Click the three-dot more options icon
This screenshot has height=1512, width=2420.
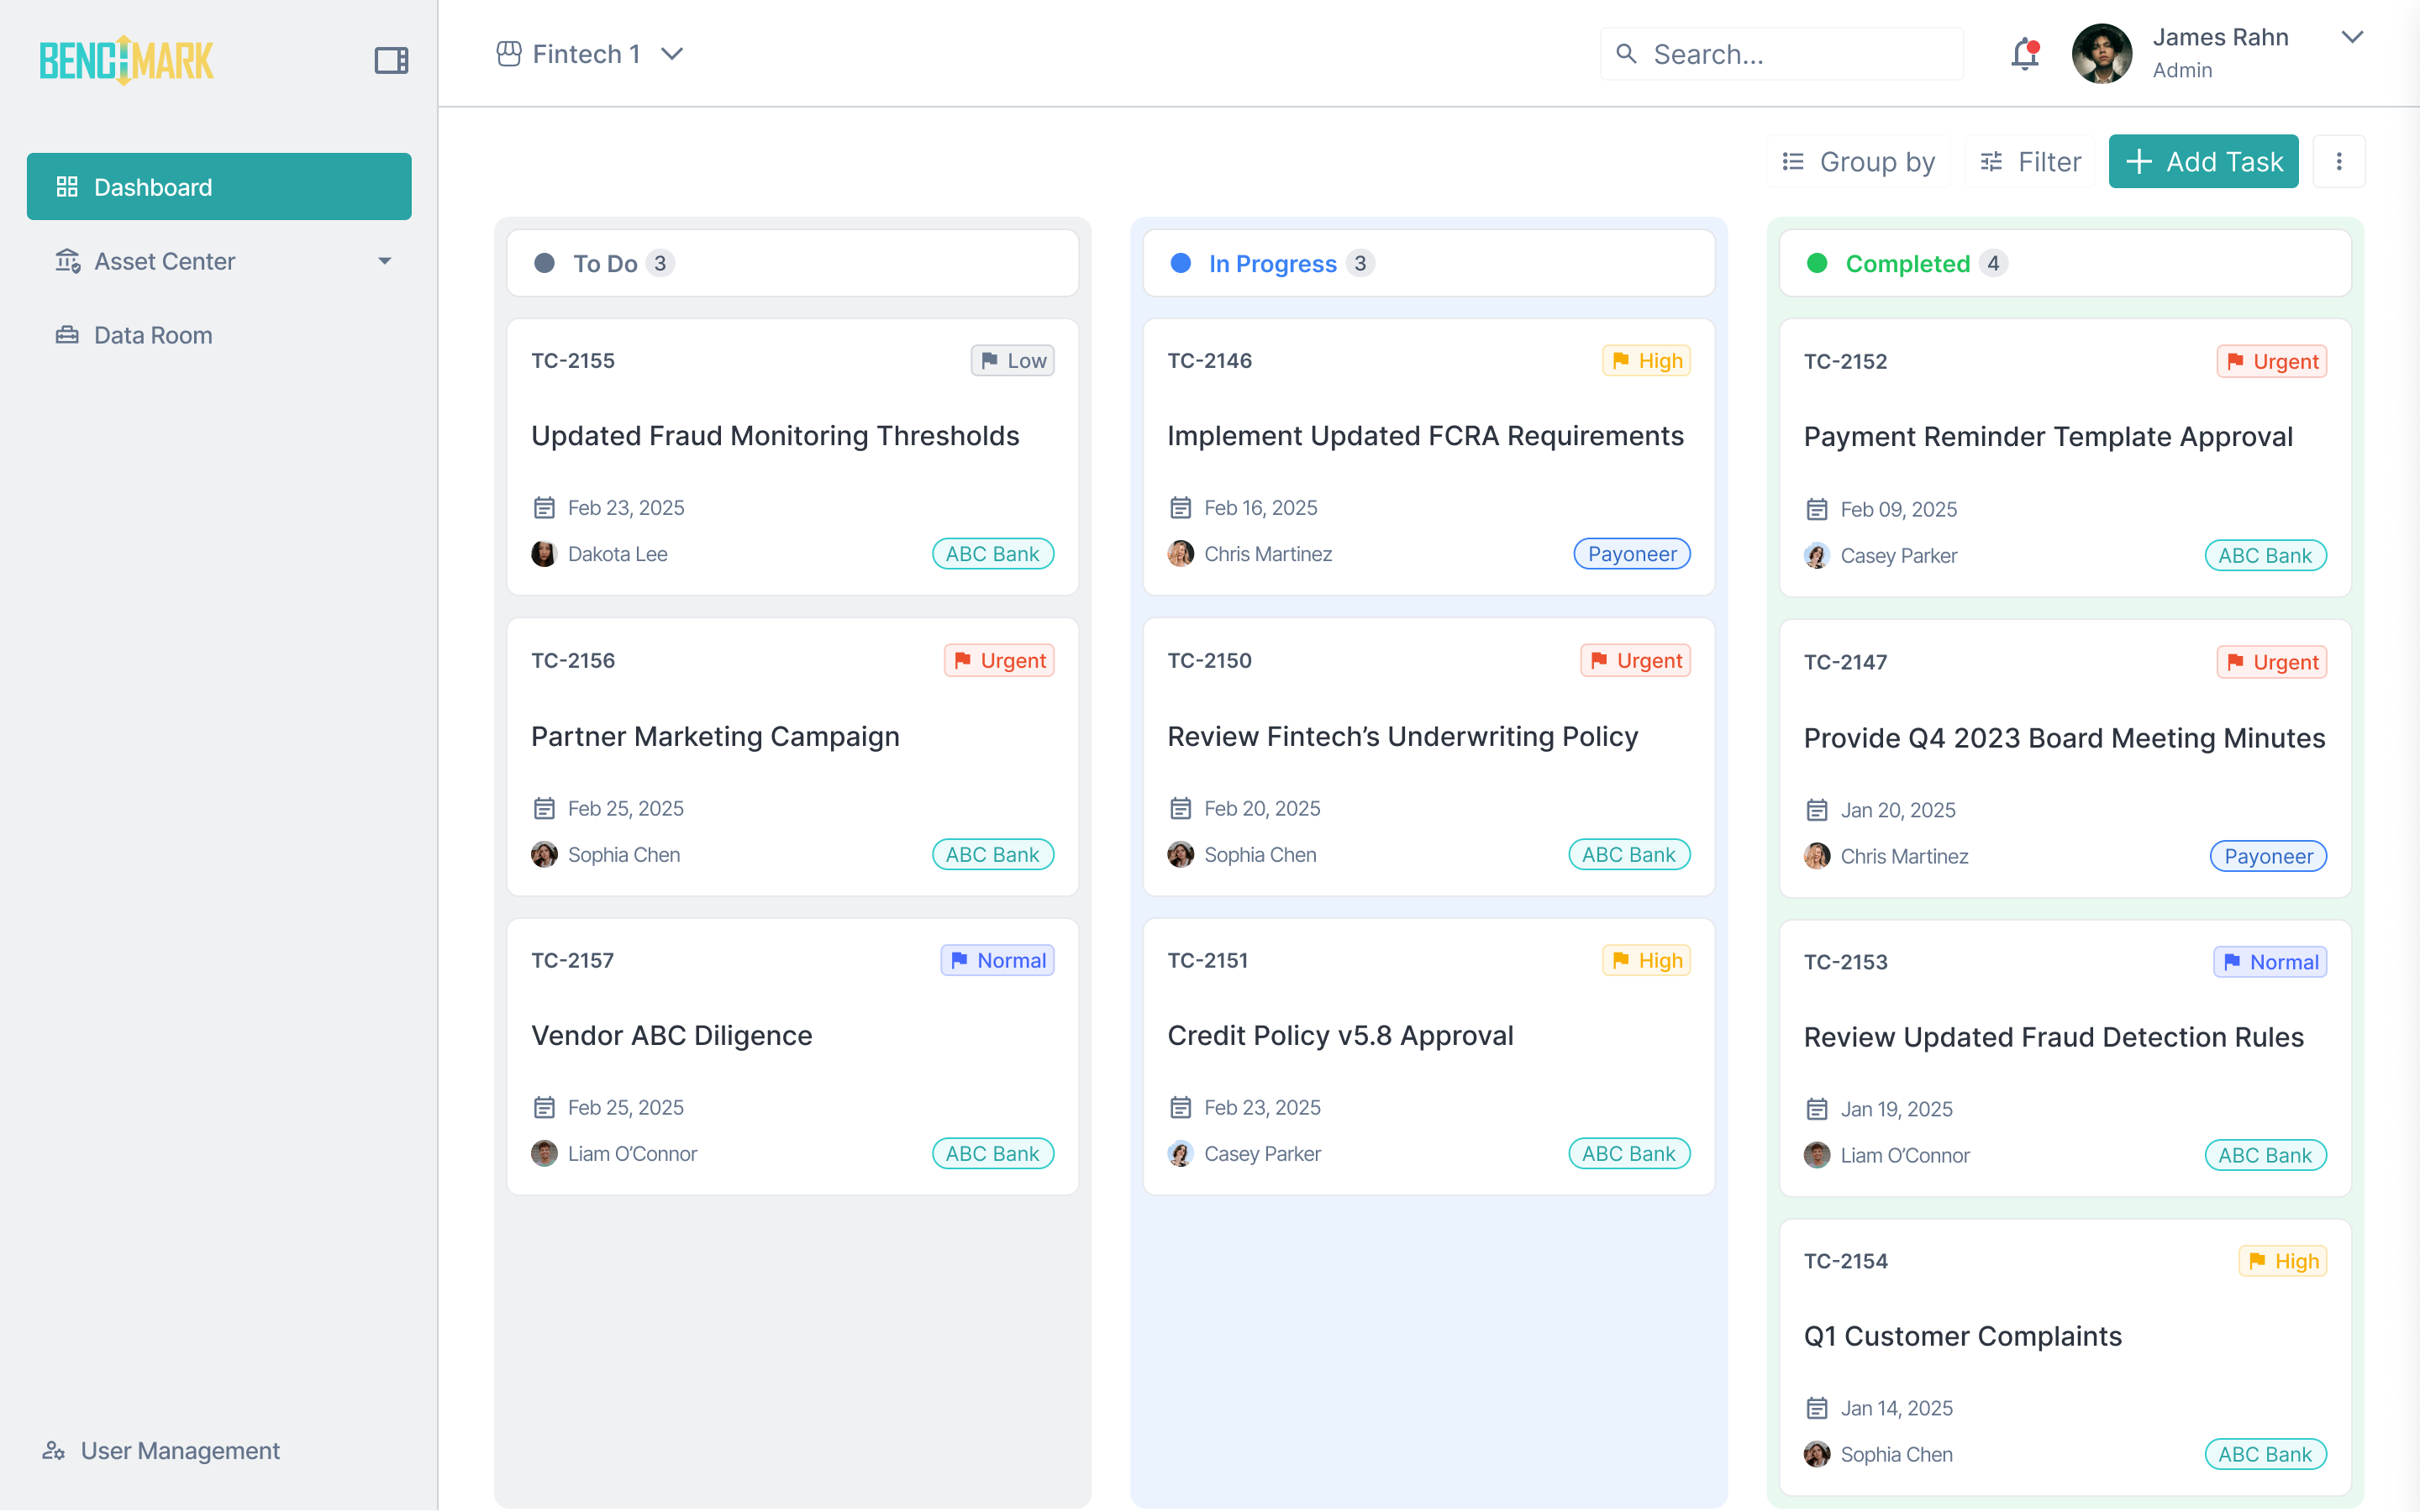pyautogui.click(x=2338, y=161)
